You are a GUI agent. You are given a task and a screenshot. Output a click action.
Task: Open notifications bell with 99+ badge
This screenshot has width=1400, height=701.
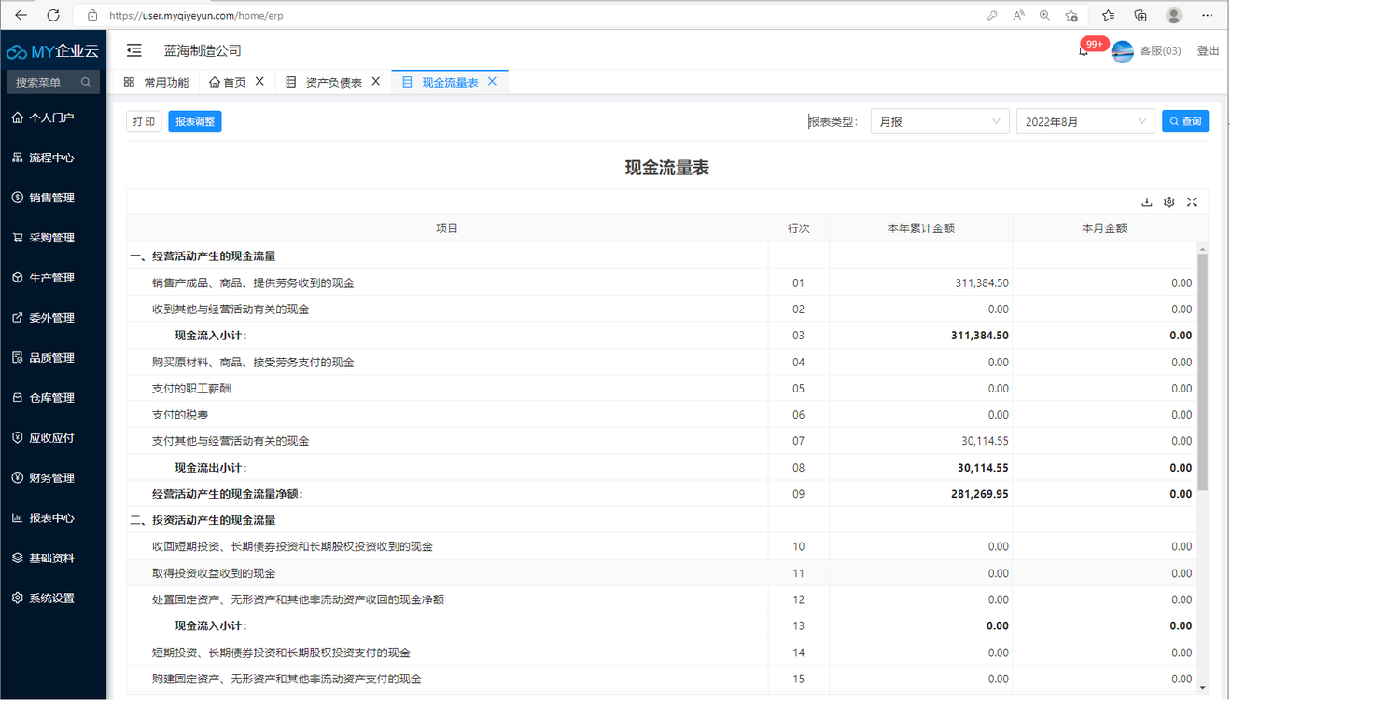pos(1084,51)
